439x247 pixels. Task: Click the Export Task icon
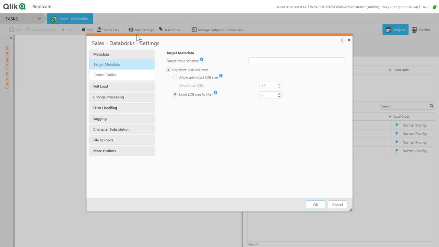[99, 30]
